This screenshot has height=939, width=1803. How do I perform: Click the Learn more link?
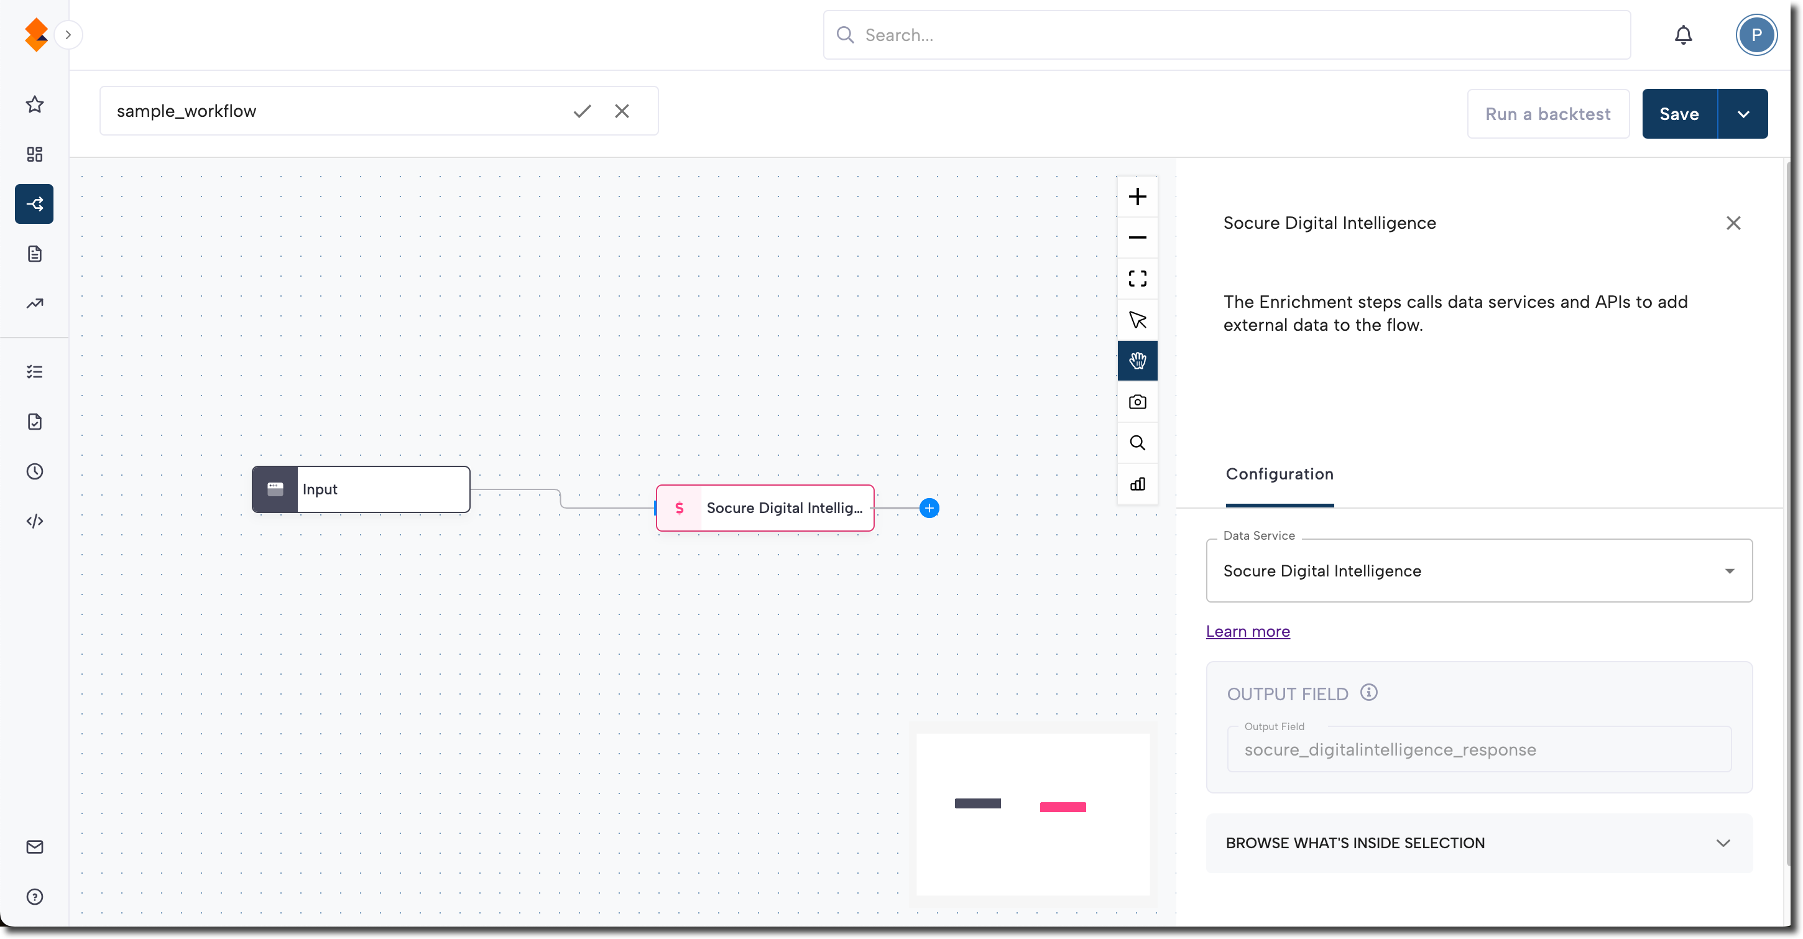(x=1247, y=632)
